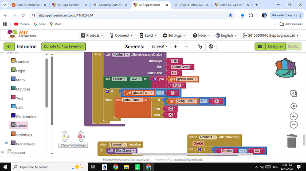The height and width of the screenshot is (171, 306).
Task: Open the Matrices blocks drawer
Action: 21,89
